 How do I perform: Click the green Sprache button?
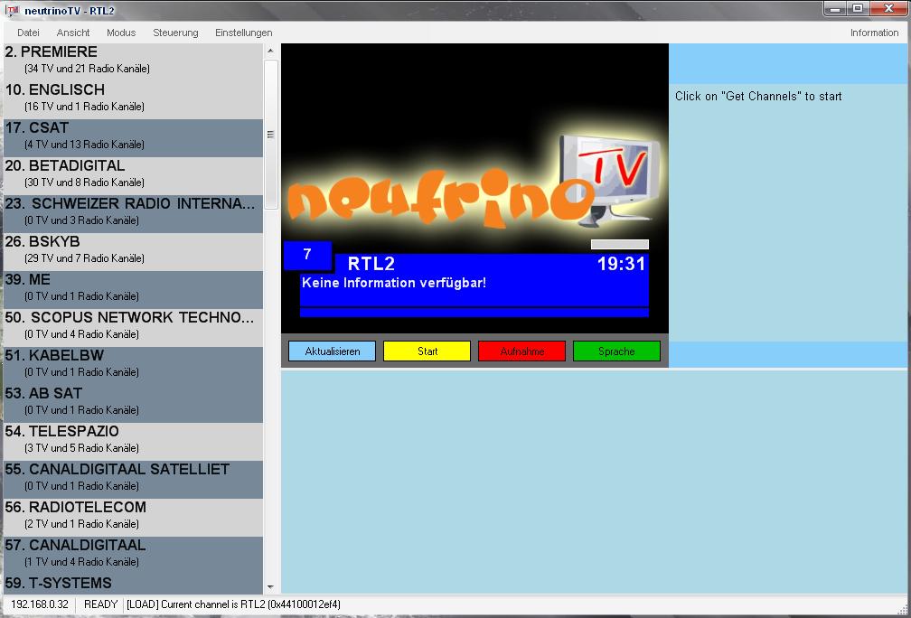pyautogui.click(x=616, y=351)
